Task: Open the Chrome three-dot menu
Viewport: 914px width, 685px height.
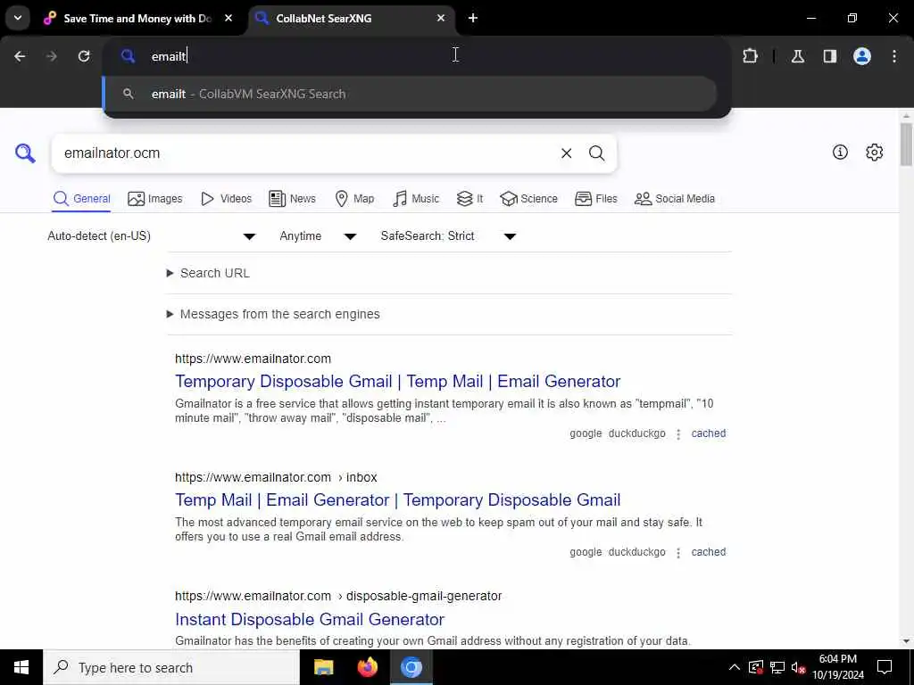Action: pyautogui.click(x=894, y=56)
